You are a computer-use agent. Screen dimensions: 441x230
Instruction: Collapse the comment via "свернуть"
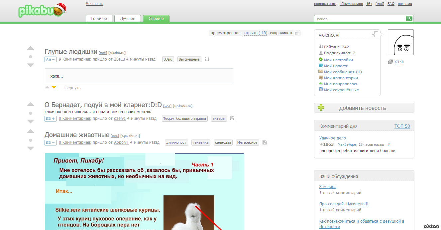72,88
